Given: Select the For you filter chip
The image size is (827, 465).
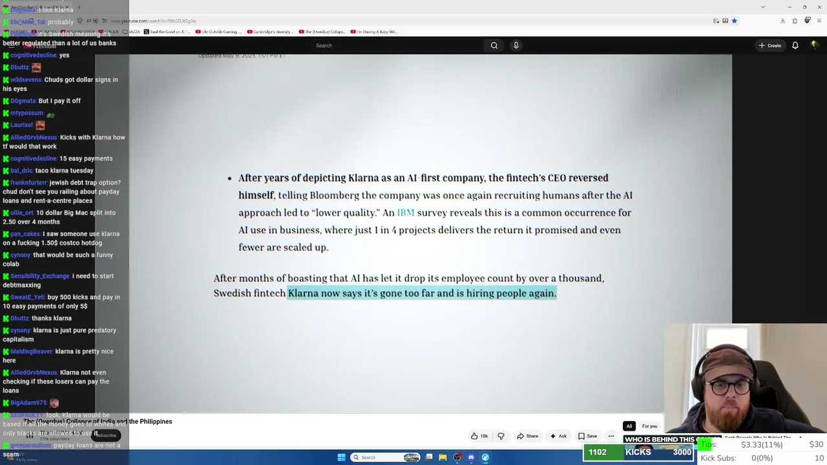Looking at the screenshot, I should pyautogui.click(x=649, y=426).
